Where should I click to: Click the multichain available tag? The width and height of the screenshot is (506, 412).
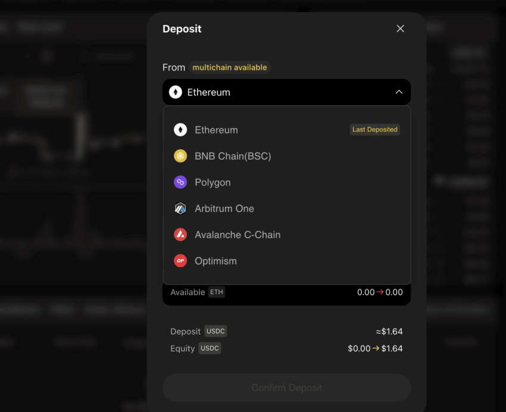(x=230, y=67)
